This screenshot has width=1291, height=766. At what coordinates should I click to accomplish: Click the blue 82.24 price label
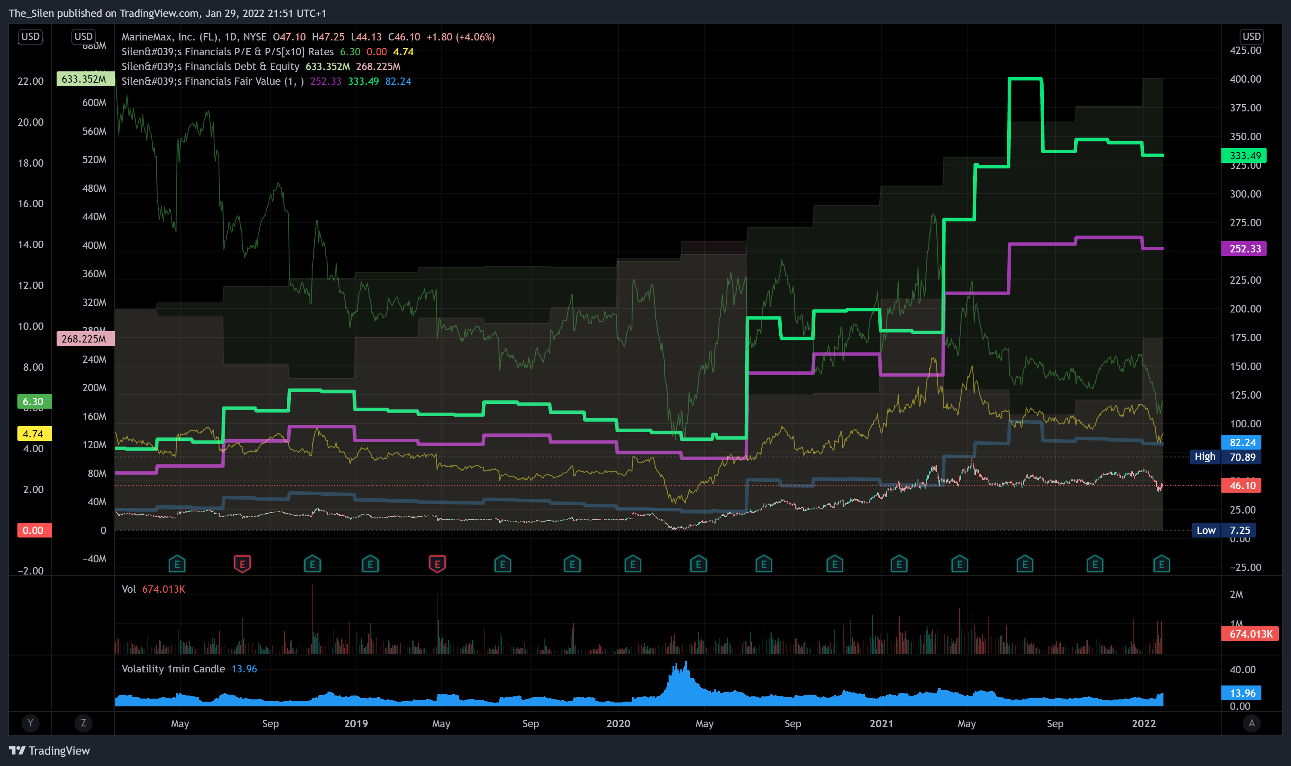1241,442
